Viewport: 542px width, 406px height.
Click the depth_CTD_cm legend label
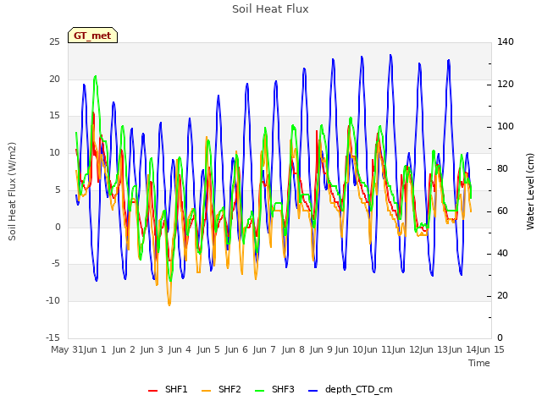pyautogui.click(x=359, y=389)
